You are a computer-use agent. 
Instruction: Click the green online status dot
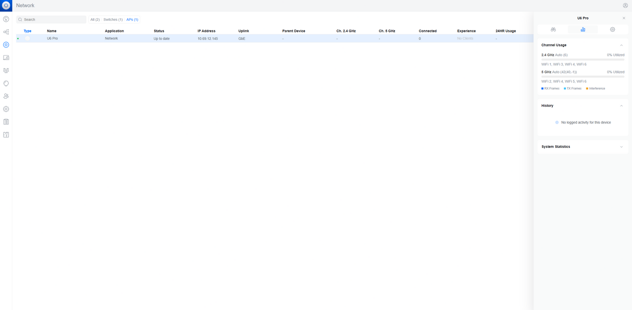coord(18,39)
